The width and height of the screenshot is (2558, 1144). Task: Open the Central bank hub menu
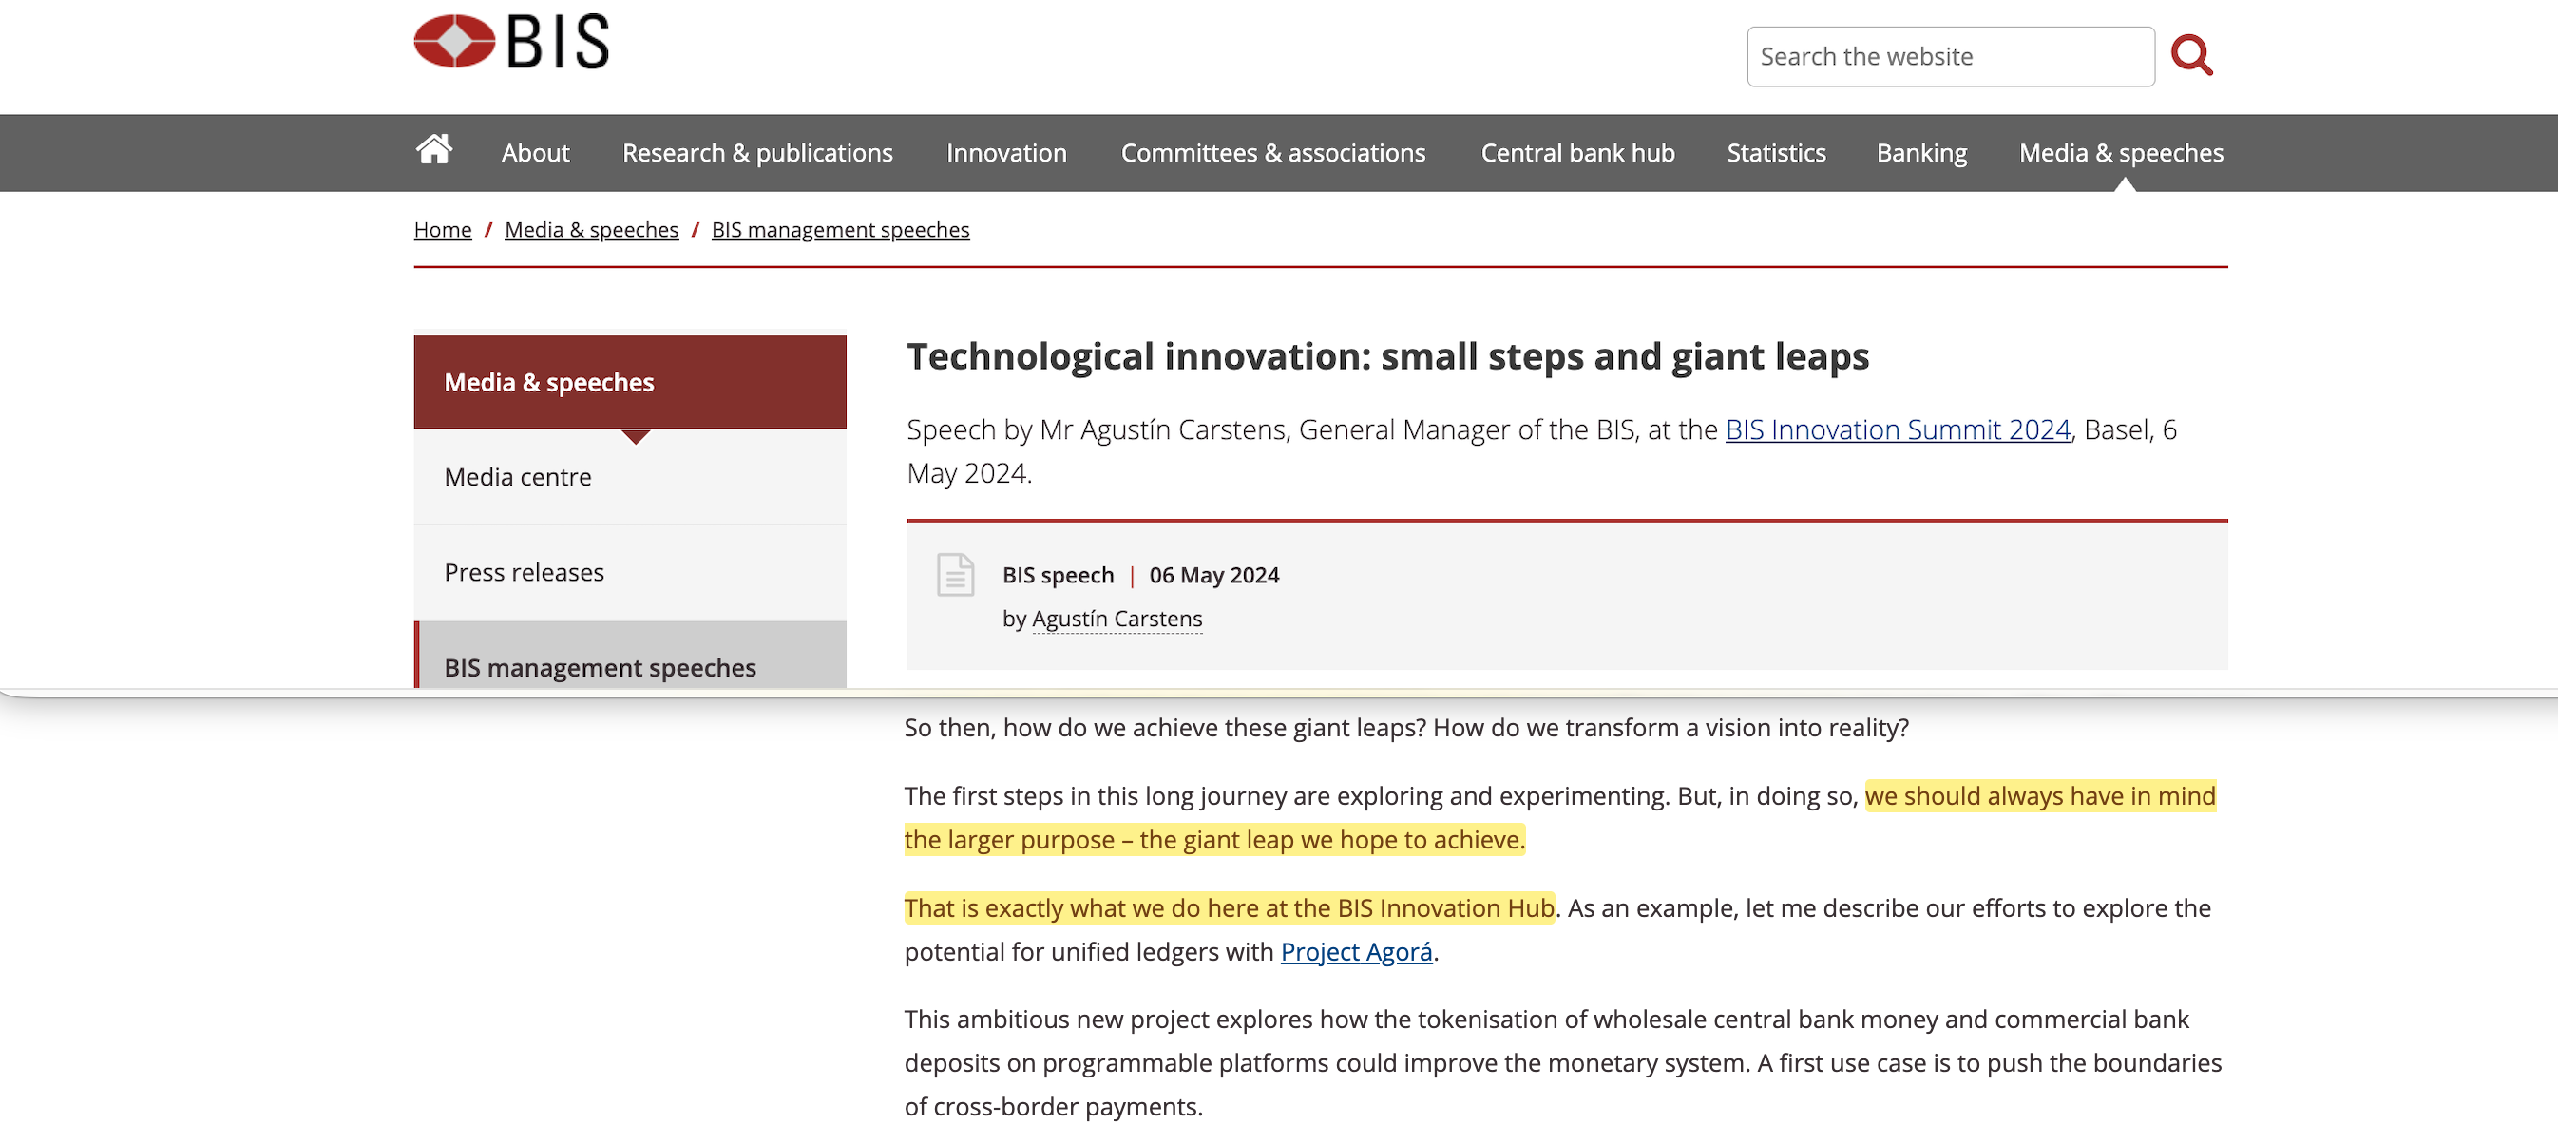[x=1577, y=153]
